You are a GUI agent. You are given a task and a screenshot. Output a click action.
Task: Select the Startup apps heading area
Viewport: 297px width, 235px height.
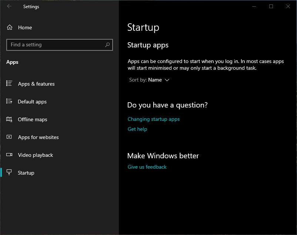pos(148,45)
